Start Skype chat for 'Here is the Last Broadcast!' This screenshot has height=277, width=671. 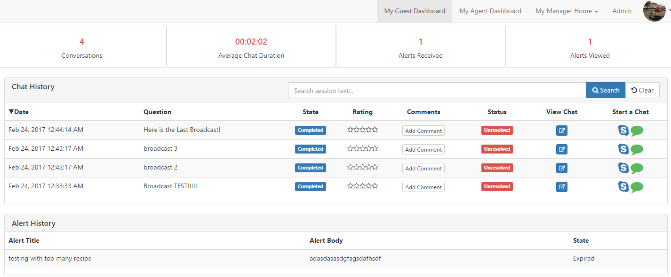click(x=623, y=131)
